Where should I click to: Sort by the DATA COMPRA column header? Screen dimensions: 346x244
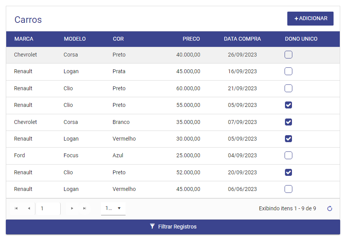(x=242, y=39)
